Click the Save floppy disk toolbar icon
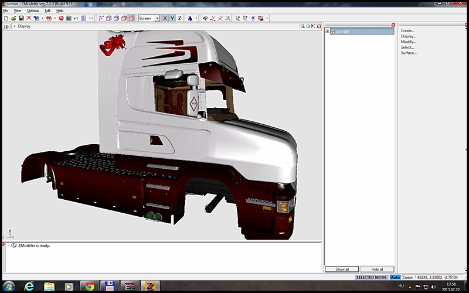This screenshot has height=293, width=469. click(x=21, y=18)
